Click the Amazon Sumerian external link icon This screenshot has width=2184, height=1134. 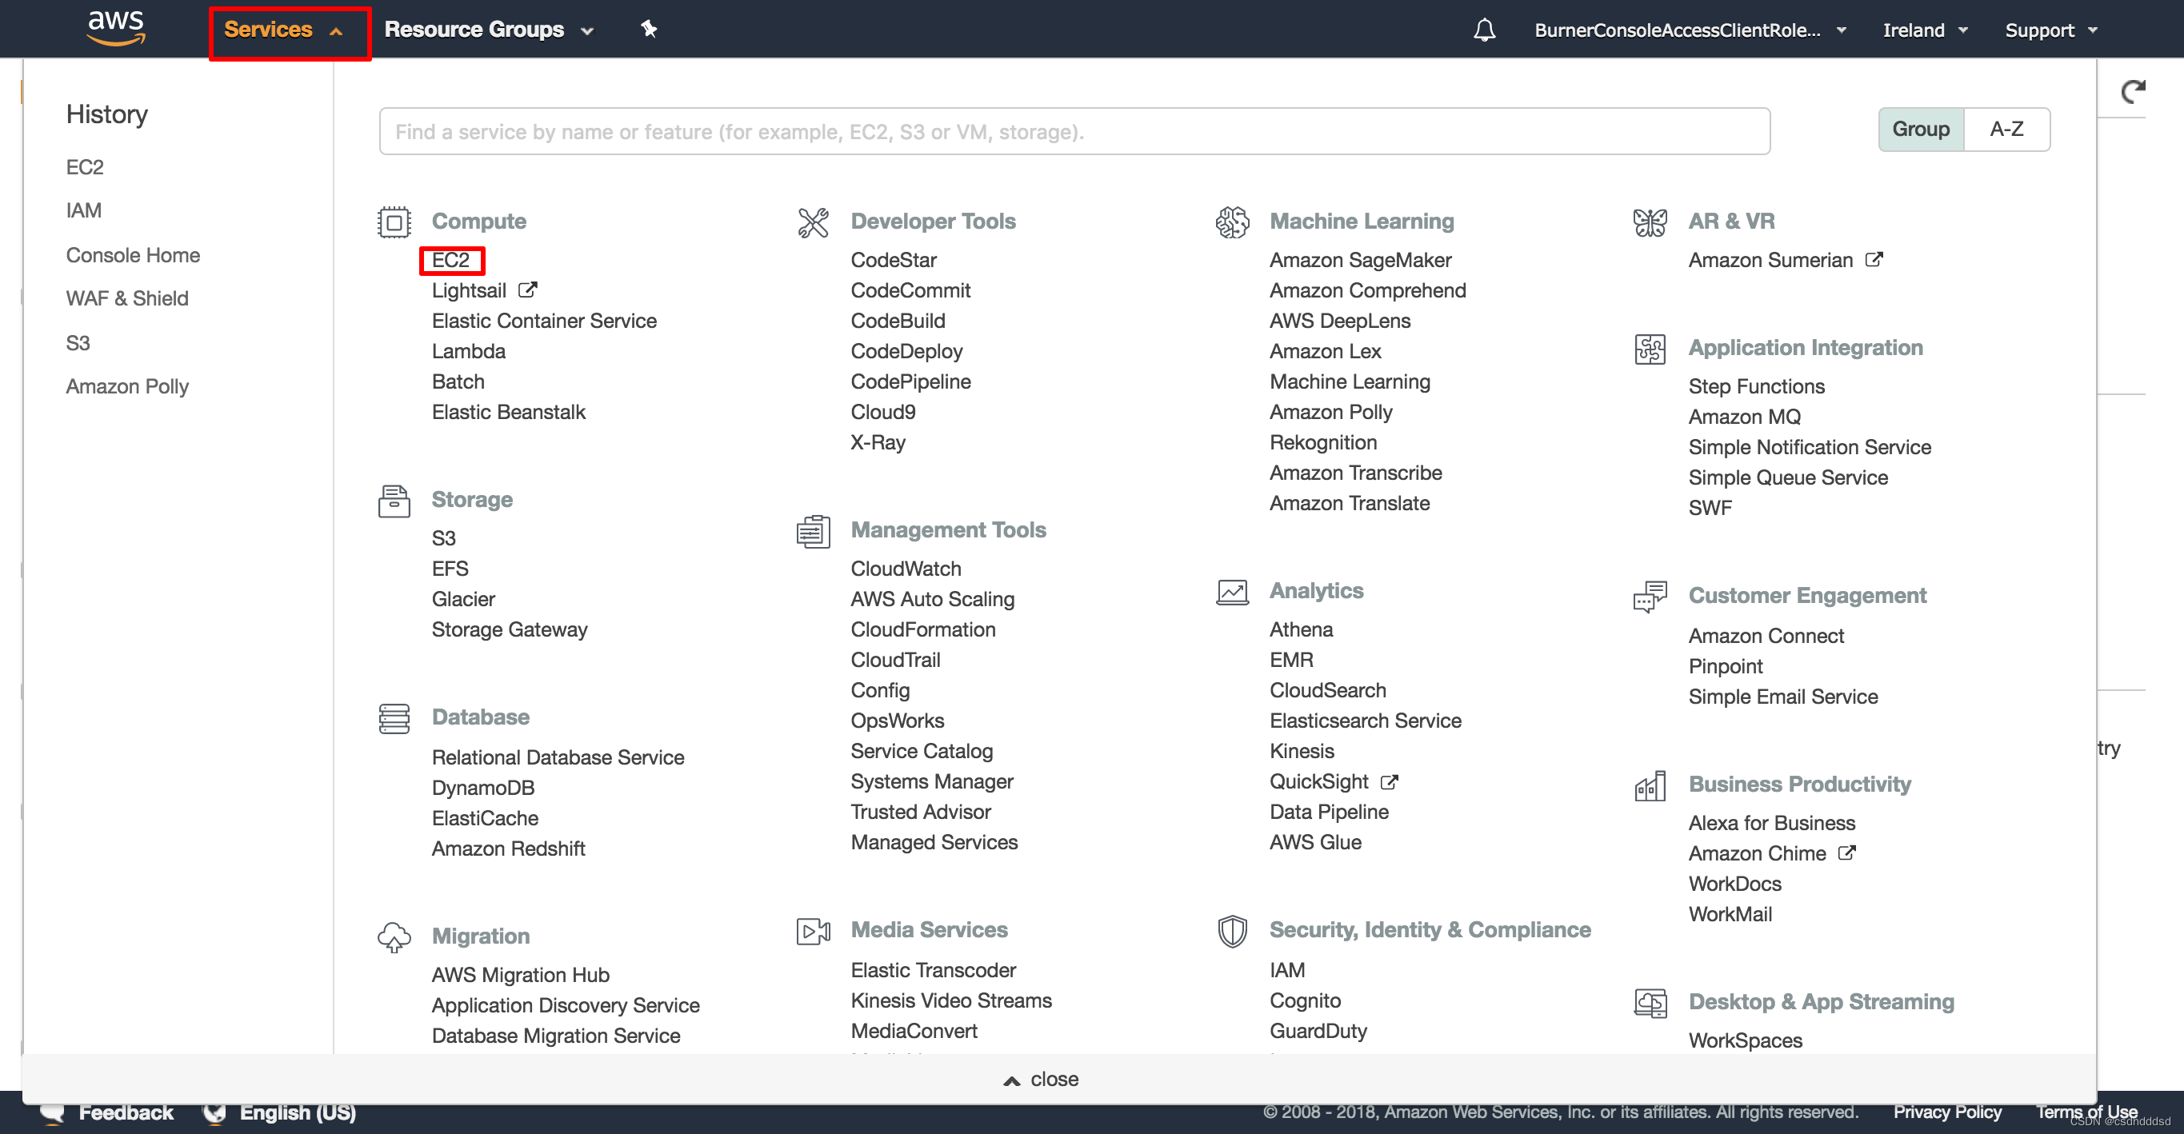pyautogui.click(x=1874, y=259)
